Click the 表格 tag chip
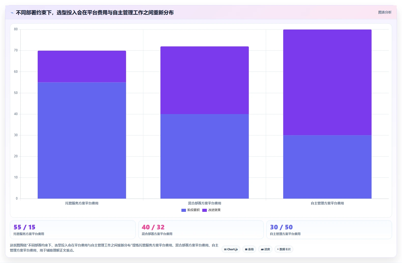Viewport: 402px width, 263px height. coord(249,249)
